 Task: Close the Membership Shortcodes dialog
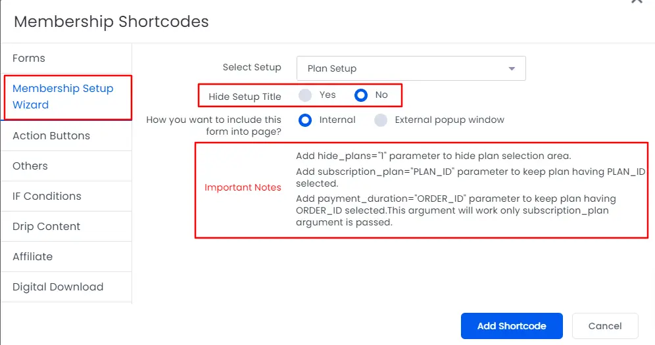637,2
